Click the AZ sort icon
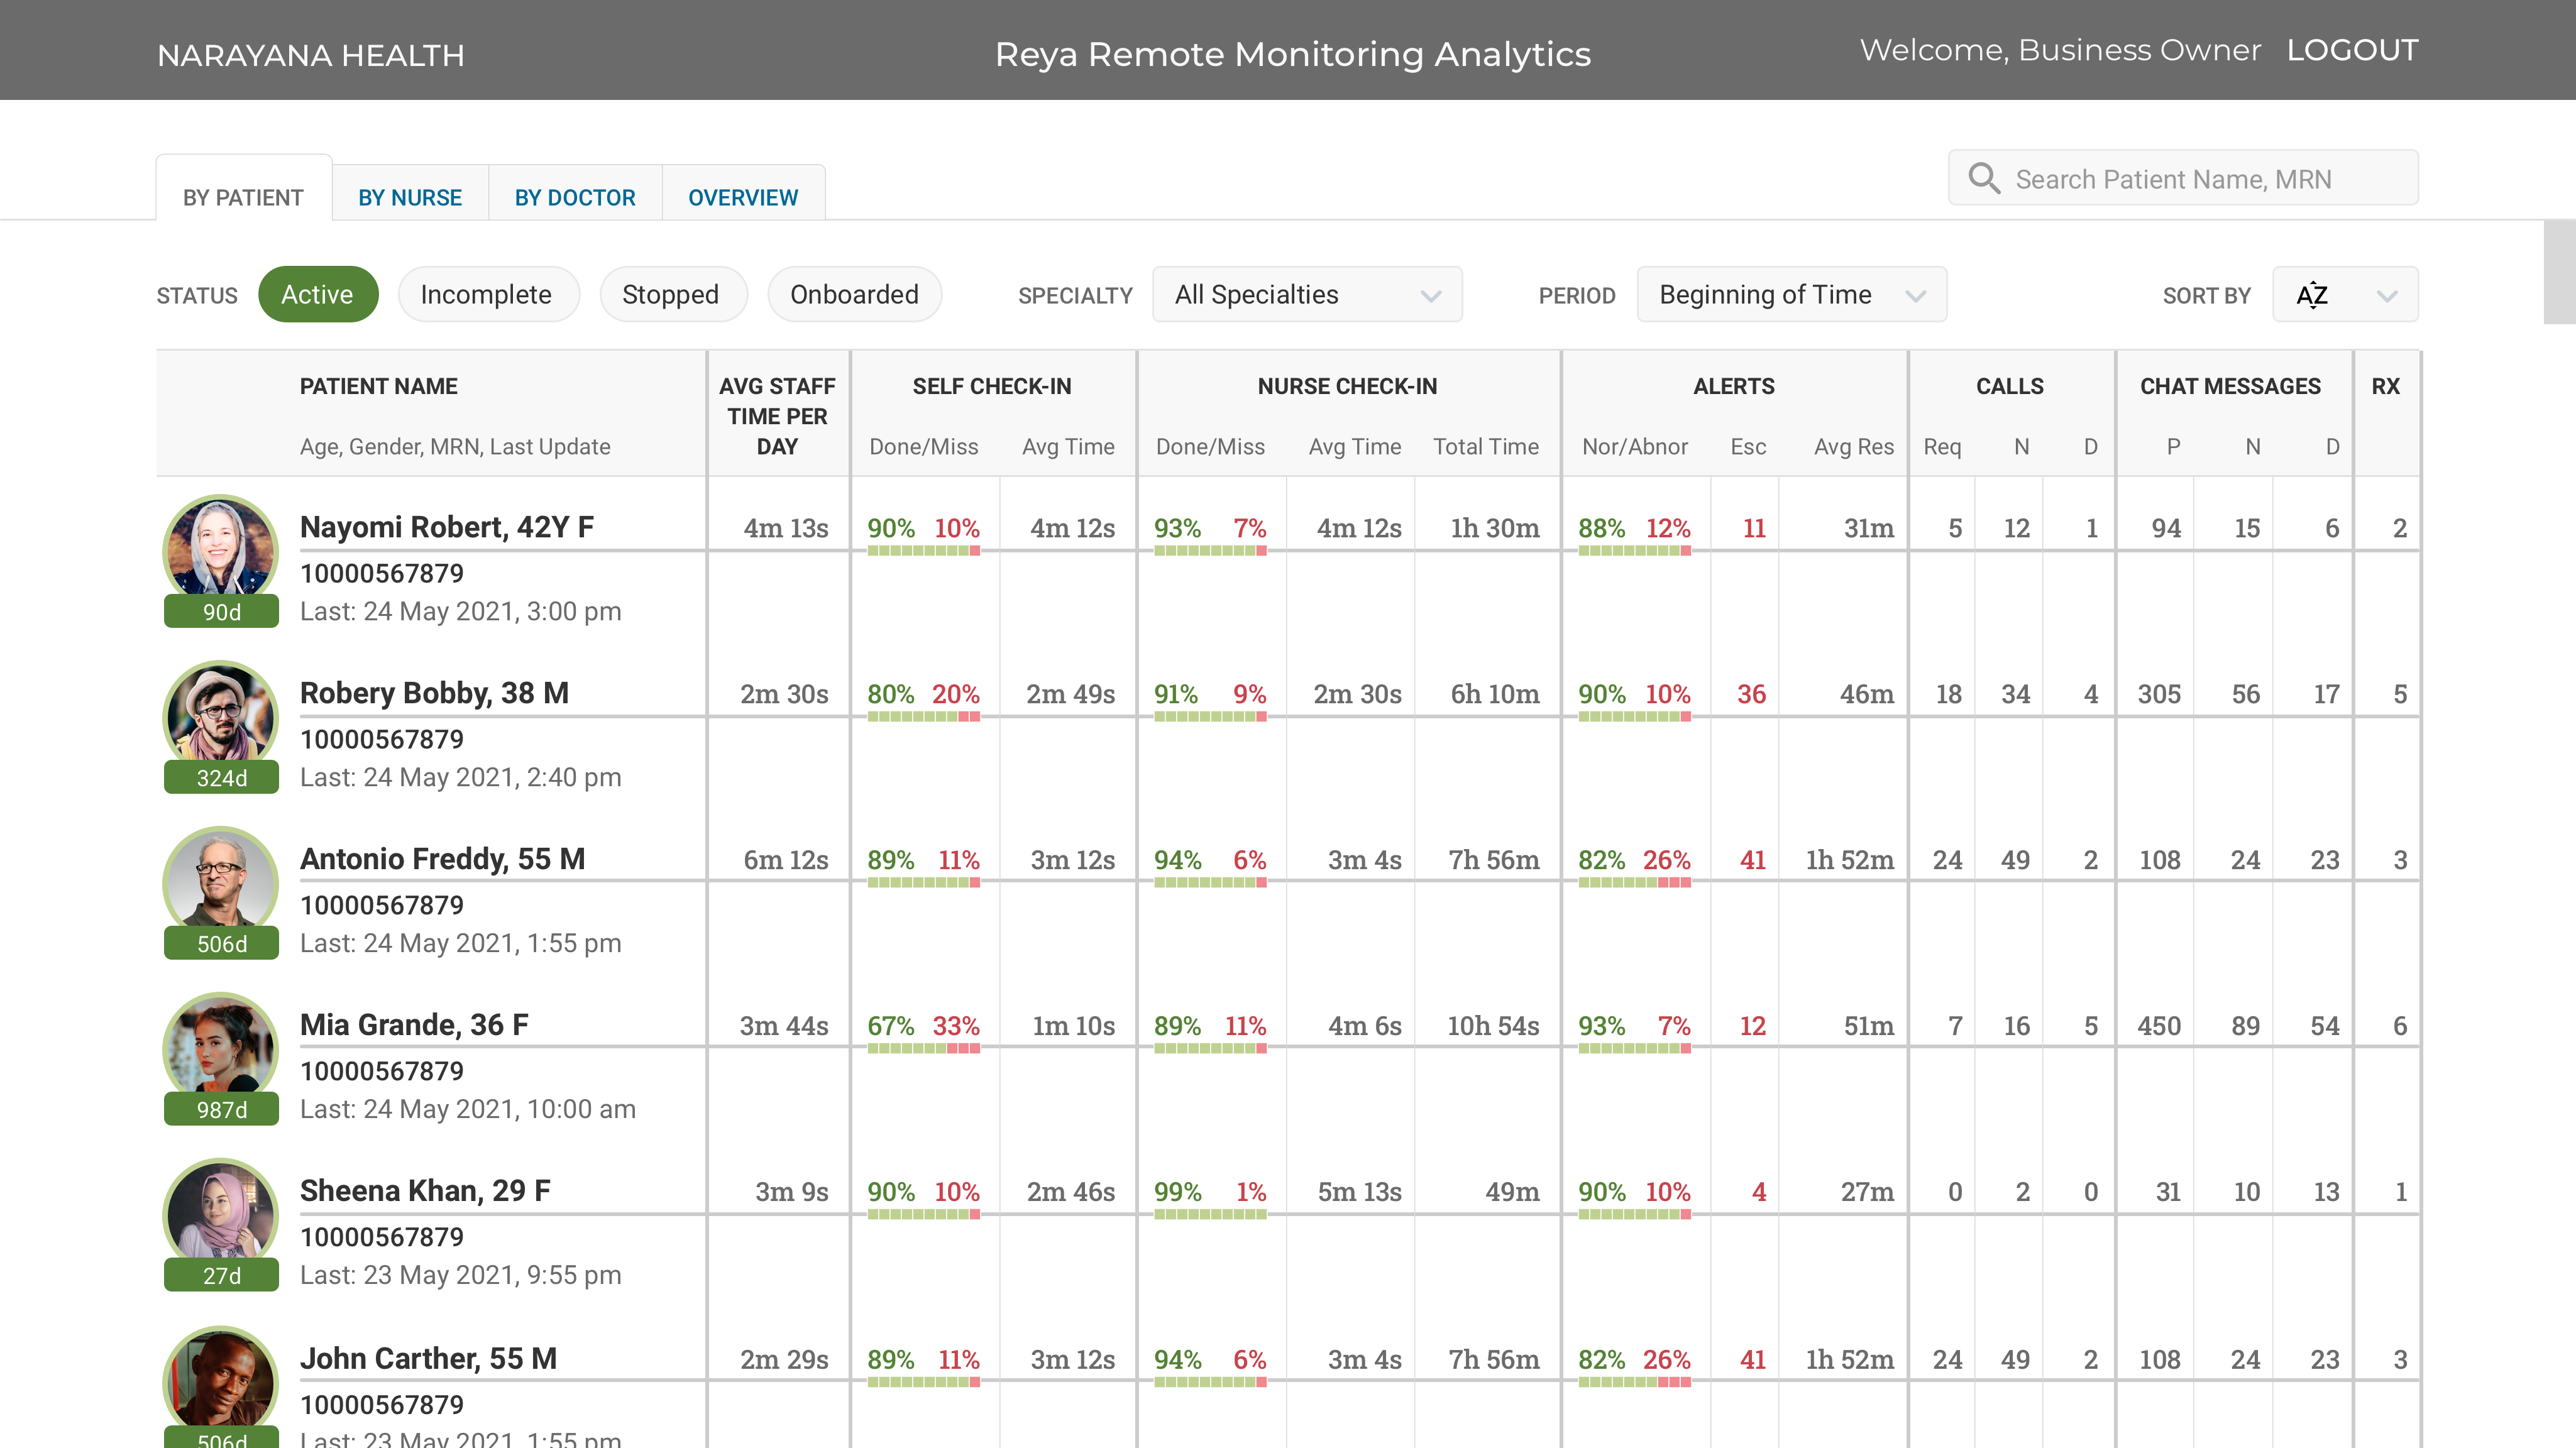Image resolution: width=2576 pixels, height=1448 pixels. pyautogui.click(x=2312, y=295)
